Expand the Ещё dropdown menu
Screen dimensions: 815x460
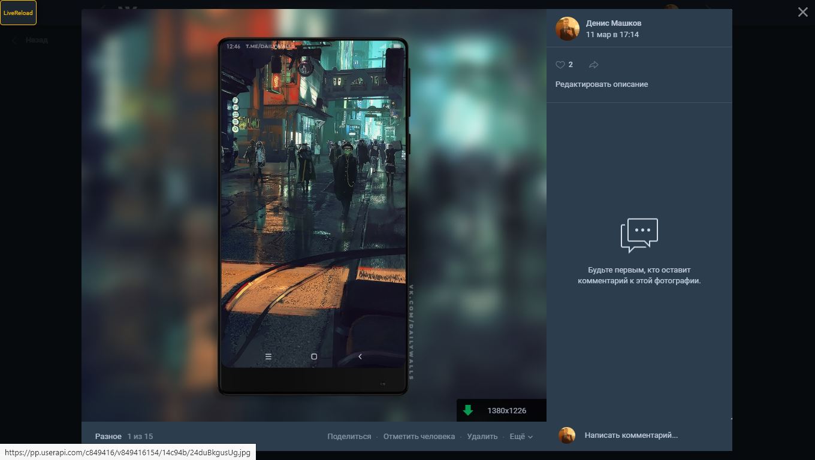pyautogui.click(x=521, y=437)
